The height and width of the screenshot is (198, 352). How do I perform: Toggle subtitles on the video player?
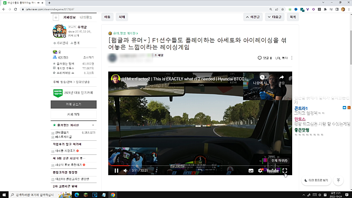coord(251,171)
